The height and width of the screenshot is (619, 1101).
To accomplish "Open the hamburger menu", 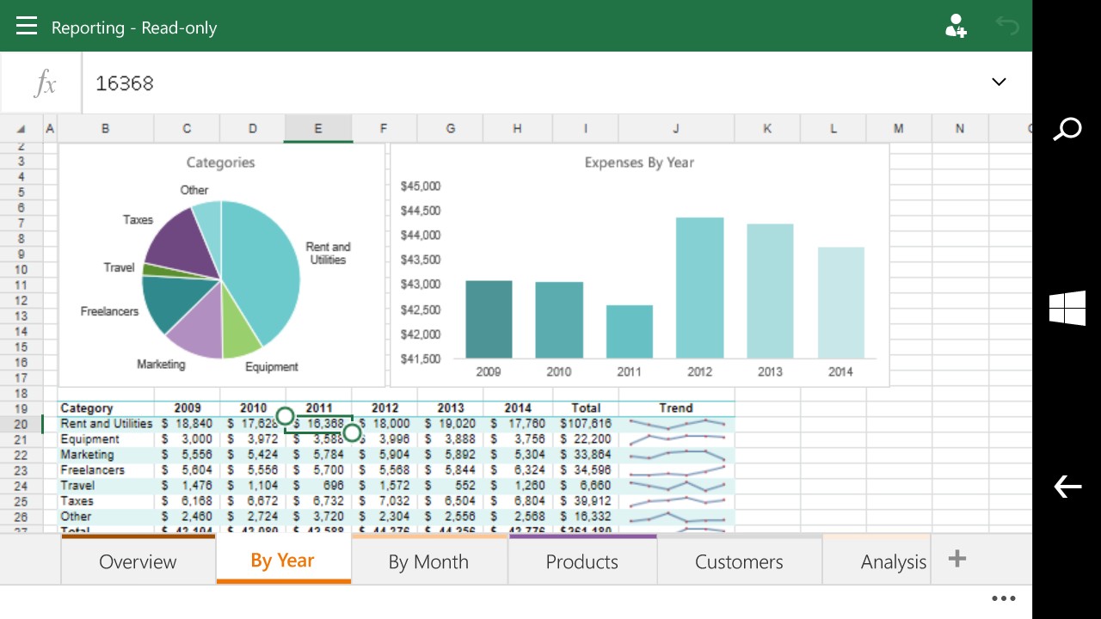I will 26,25.
